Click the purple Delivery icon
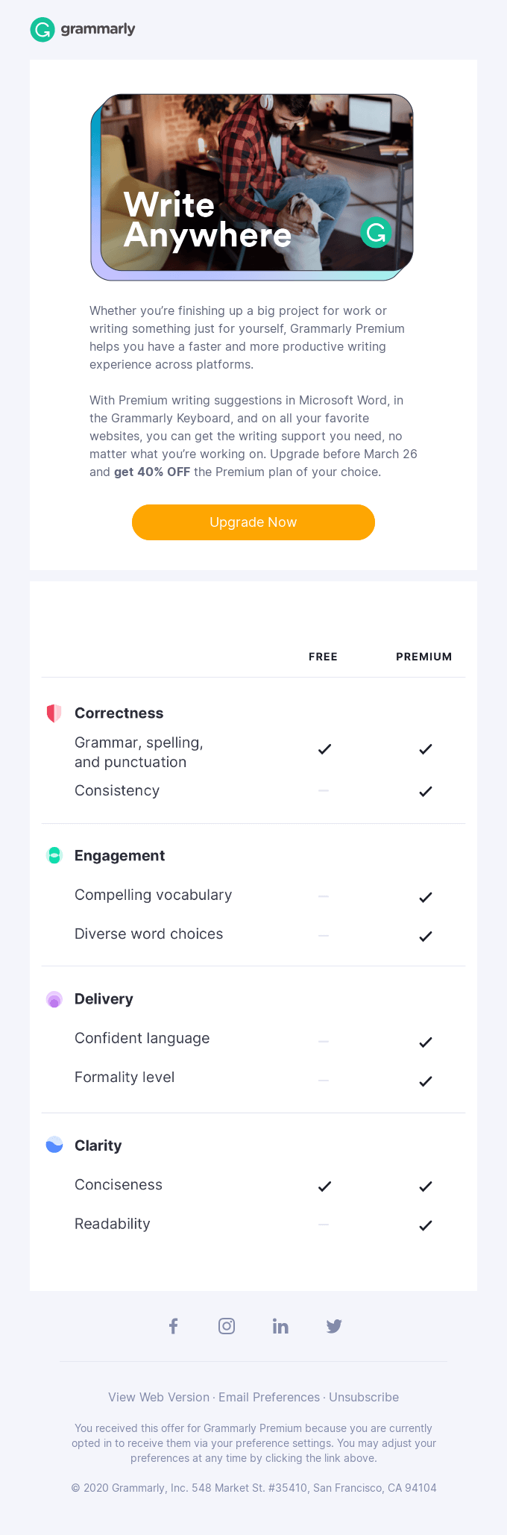The height and width of the screenshot is (1535, 507). click(54, 999)
